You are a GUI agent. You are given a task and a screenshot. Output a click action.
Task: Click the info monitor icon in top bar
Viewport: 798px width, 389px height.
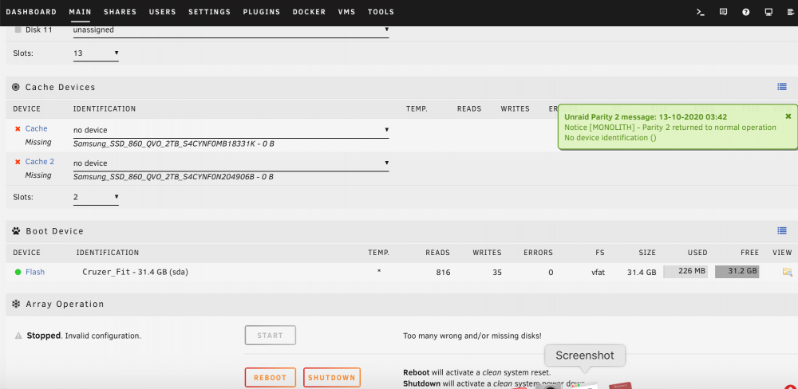coord(768,12)
